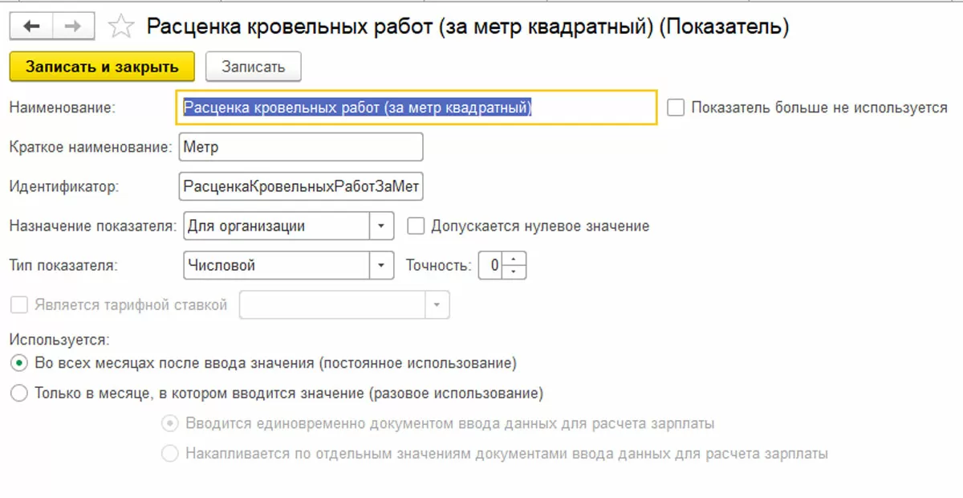This screenshot has height=498, width=963.
Task: Select 'Только в месяце' one-time use option
Action: [18, 394]
